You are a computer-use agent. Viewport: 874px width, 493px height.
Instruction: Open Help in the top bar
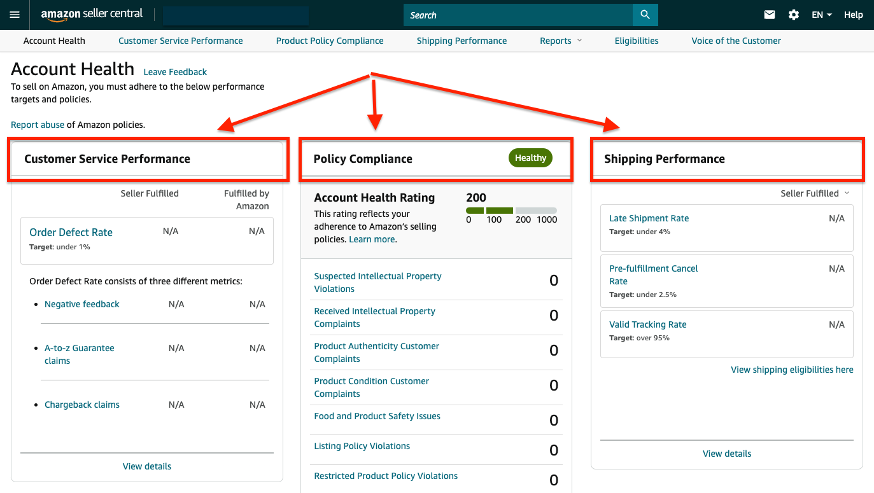click(853, 15)
